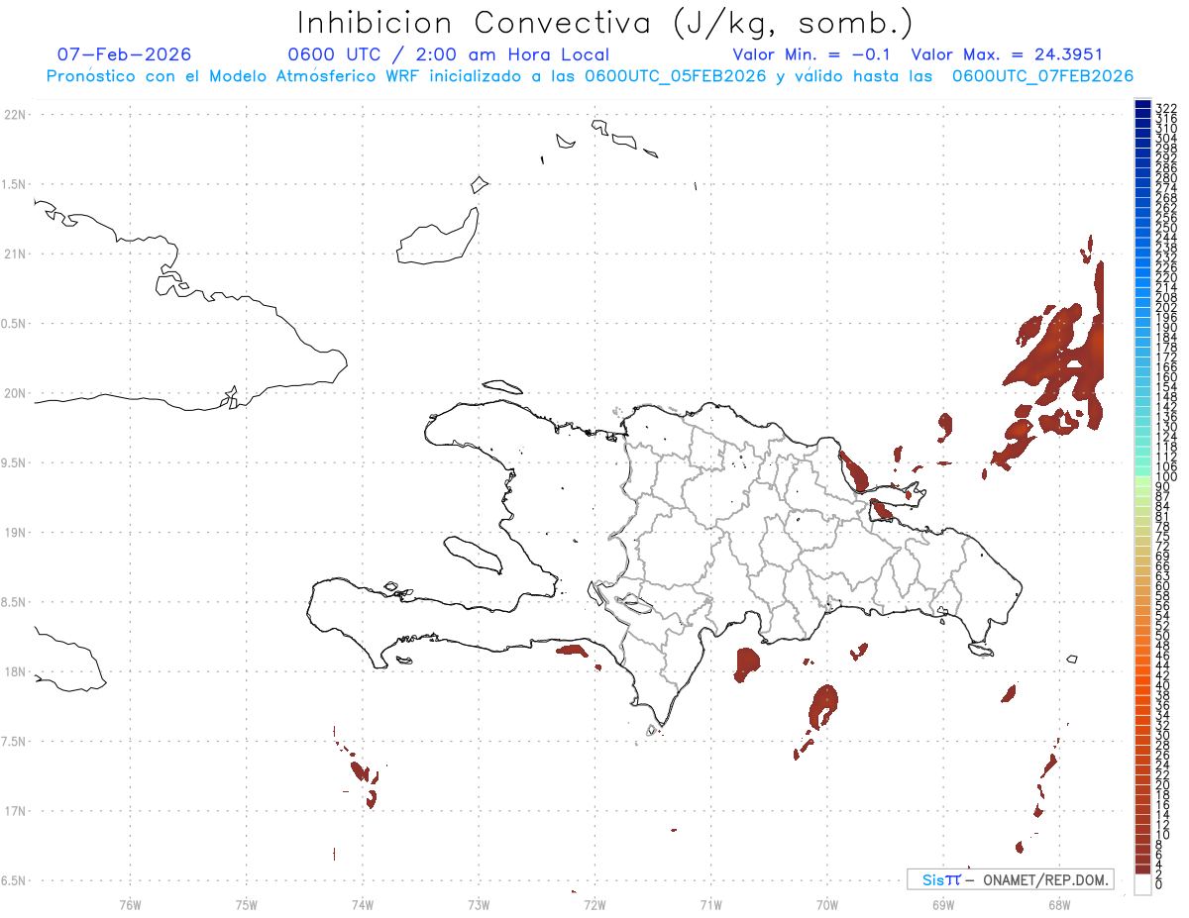
Task: Click the "20N" latitude label
Action: [14, 393]
